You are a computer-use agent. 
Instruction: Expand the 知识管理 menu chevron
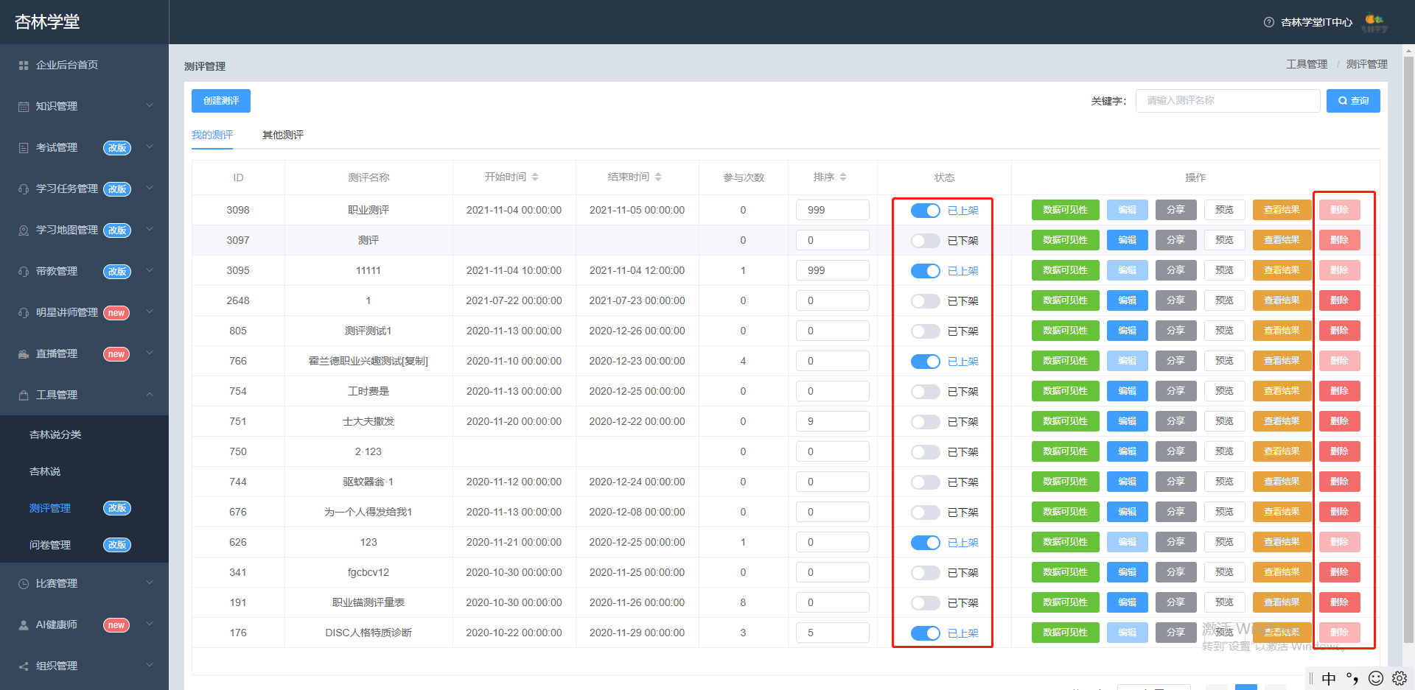point(150,106)
